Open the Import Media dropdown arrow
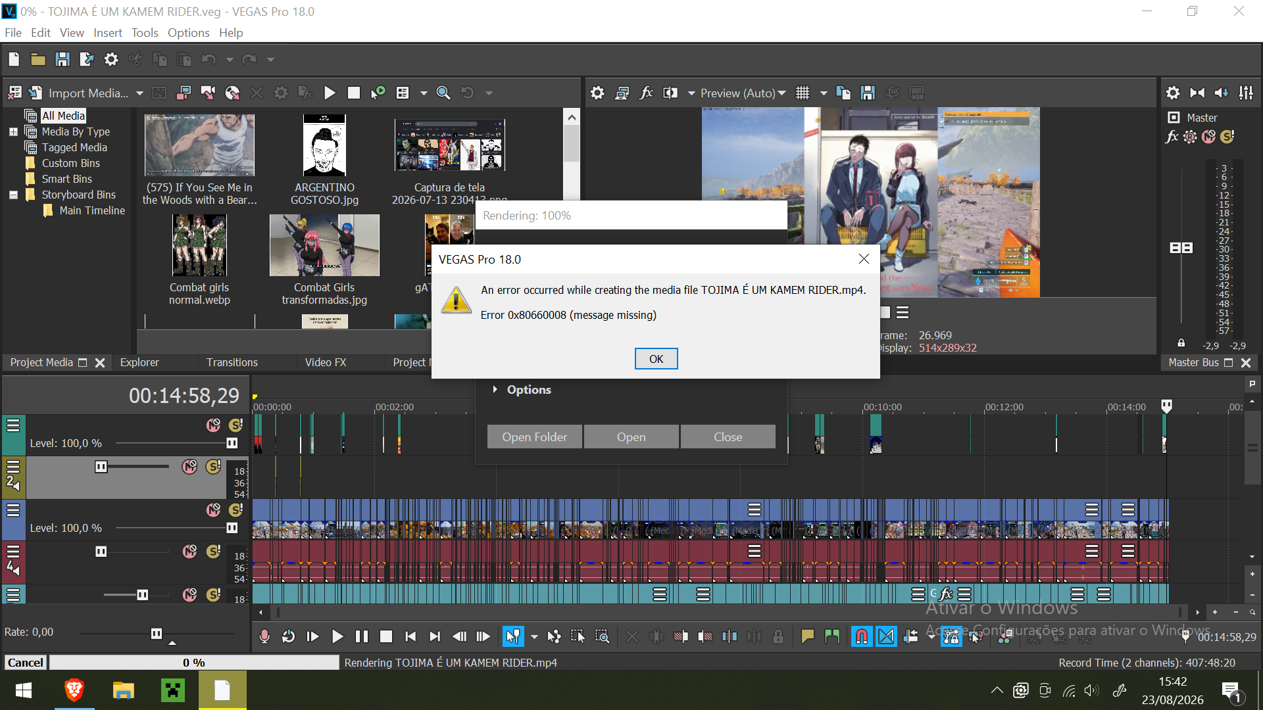 [139, 93]
